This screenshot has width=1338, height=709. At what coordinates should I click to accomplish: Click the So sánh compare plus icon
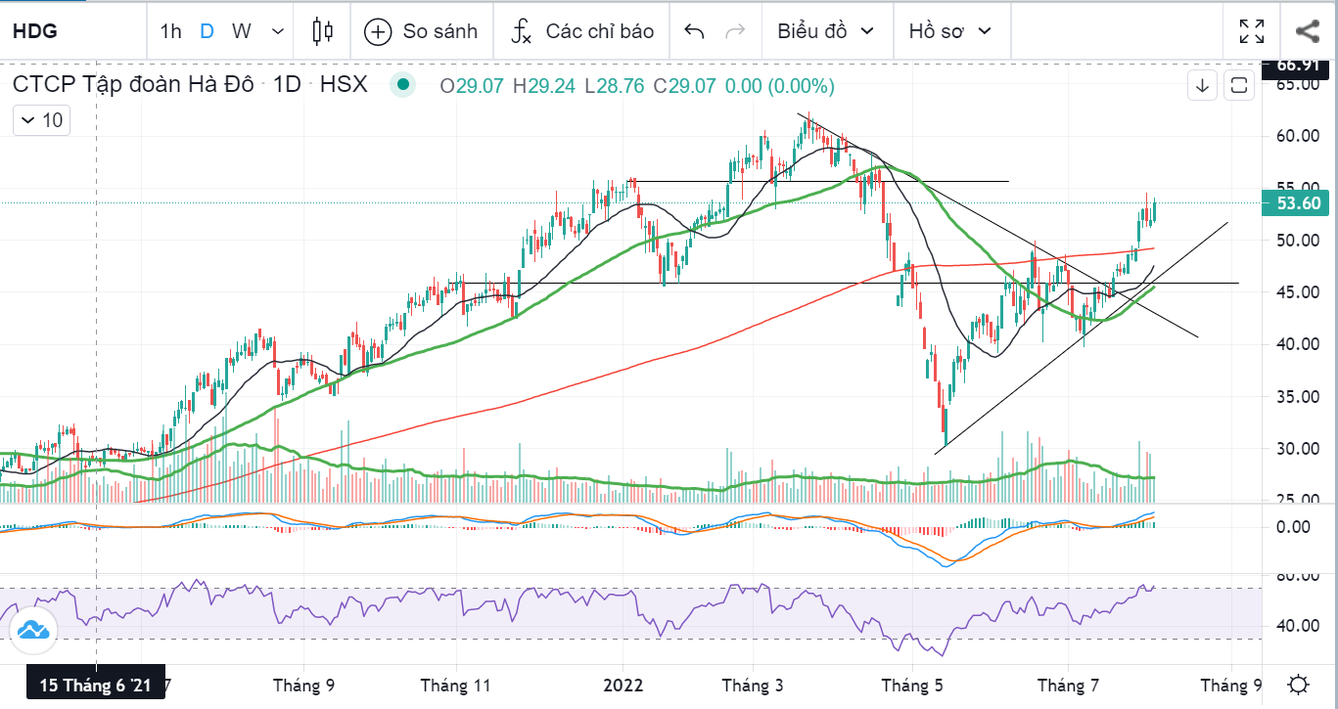click(x=378, y=31)
